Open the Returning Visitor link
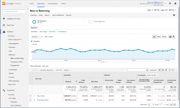This screenshot has width=180, height=108. click(43, 100)
